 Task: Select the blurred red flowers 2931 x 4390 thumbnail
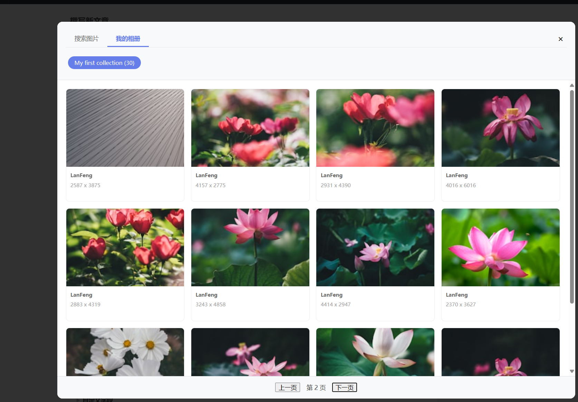click(375, 128)
